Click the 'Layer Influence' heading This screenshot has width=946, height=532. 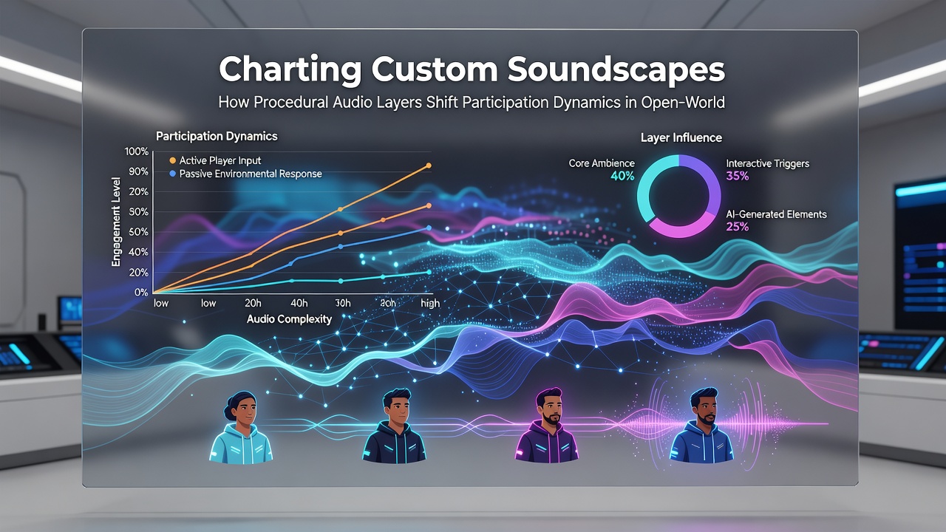681,138
